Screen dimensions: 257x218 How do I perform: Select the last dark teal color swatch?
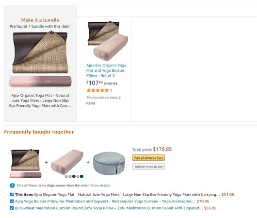click(81, 176)
